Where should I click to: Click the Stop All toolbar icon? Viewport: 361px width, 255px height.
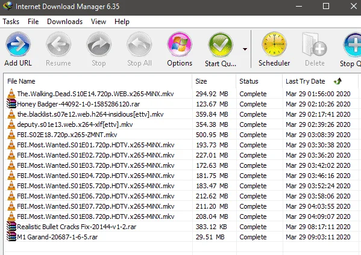click(x=139, y=45)
